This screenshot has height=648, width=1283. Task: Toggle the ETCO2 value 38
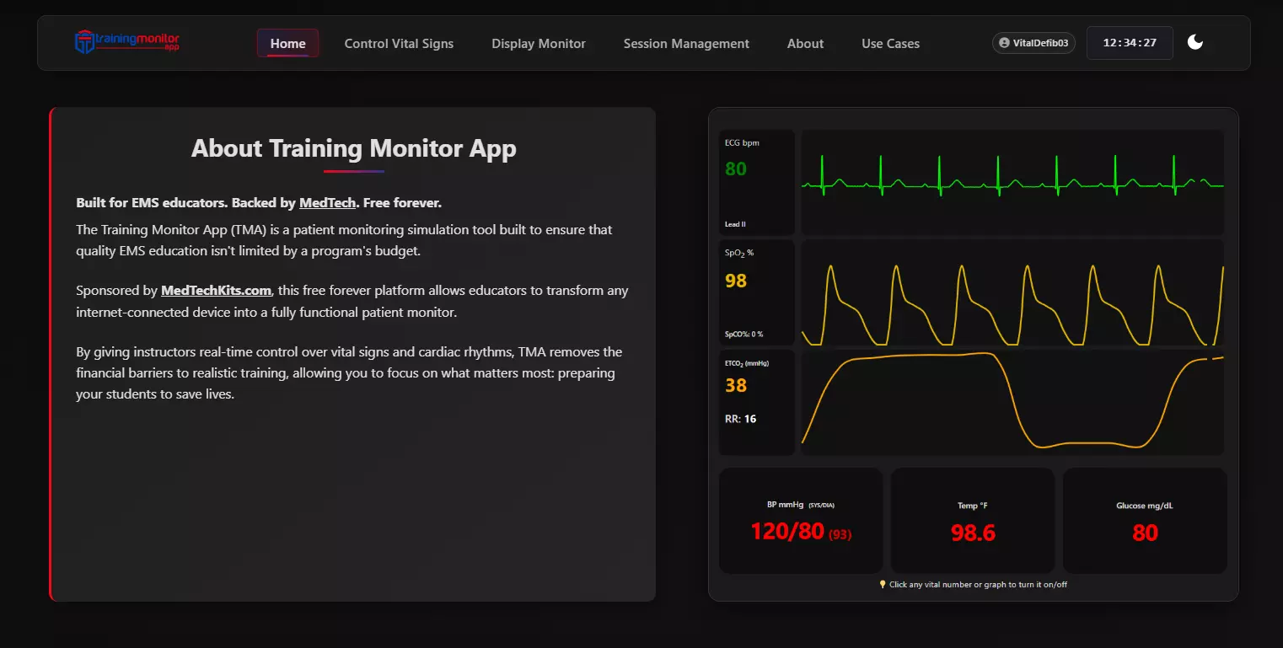(x=736, y=385)
